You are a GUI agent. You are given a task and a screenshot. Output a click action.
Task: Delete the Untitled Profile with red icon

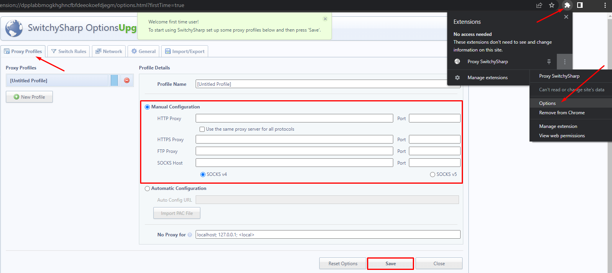127,80
